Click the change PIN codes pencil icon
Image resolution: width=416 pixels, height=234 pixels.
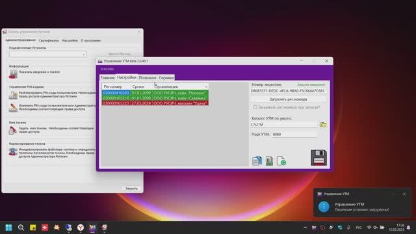pyautogui.click(x=13, y=107)
